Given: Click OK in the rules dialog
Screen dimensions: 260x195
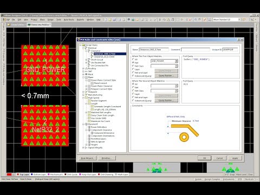Looking at the screenshot, I should pos(204,158).
